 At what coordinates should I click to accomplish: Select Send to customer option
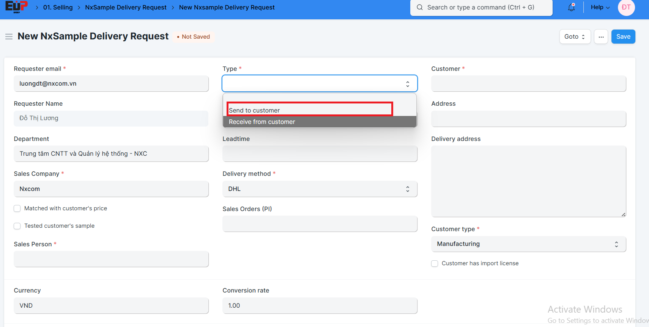pos(254,110)
